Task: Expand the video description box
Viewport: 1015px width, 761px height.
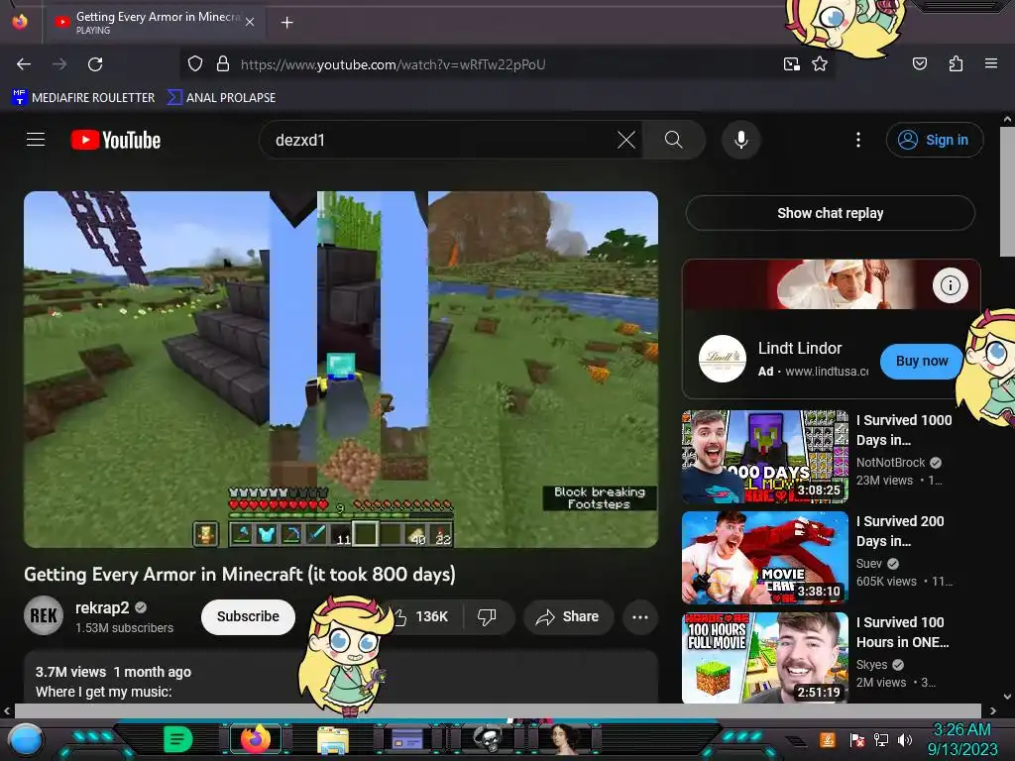Action: coord(341,678)
